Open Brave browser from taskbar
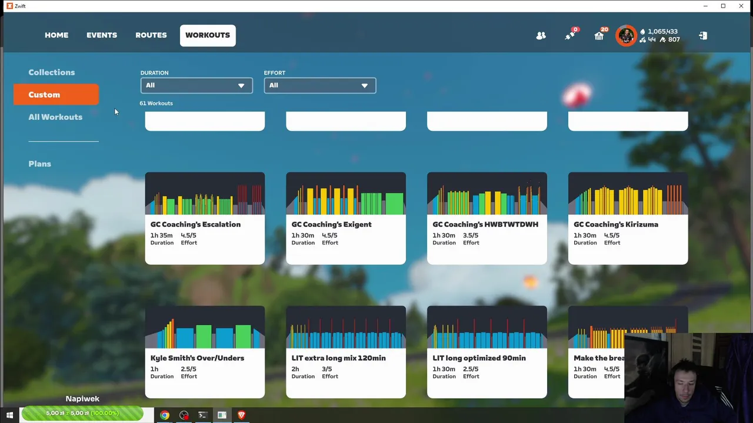This screenshot has width=753, height=423. (241, 415)
